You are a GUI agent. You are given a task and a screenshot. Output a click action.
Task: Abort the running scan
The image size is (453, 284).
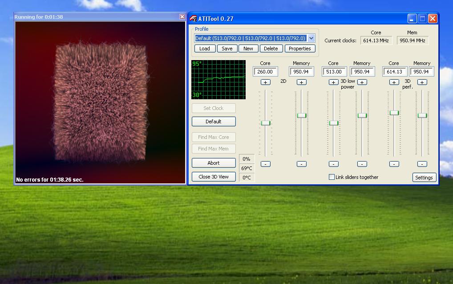pos(214,162)
